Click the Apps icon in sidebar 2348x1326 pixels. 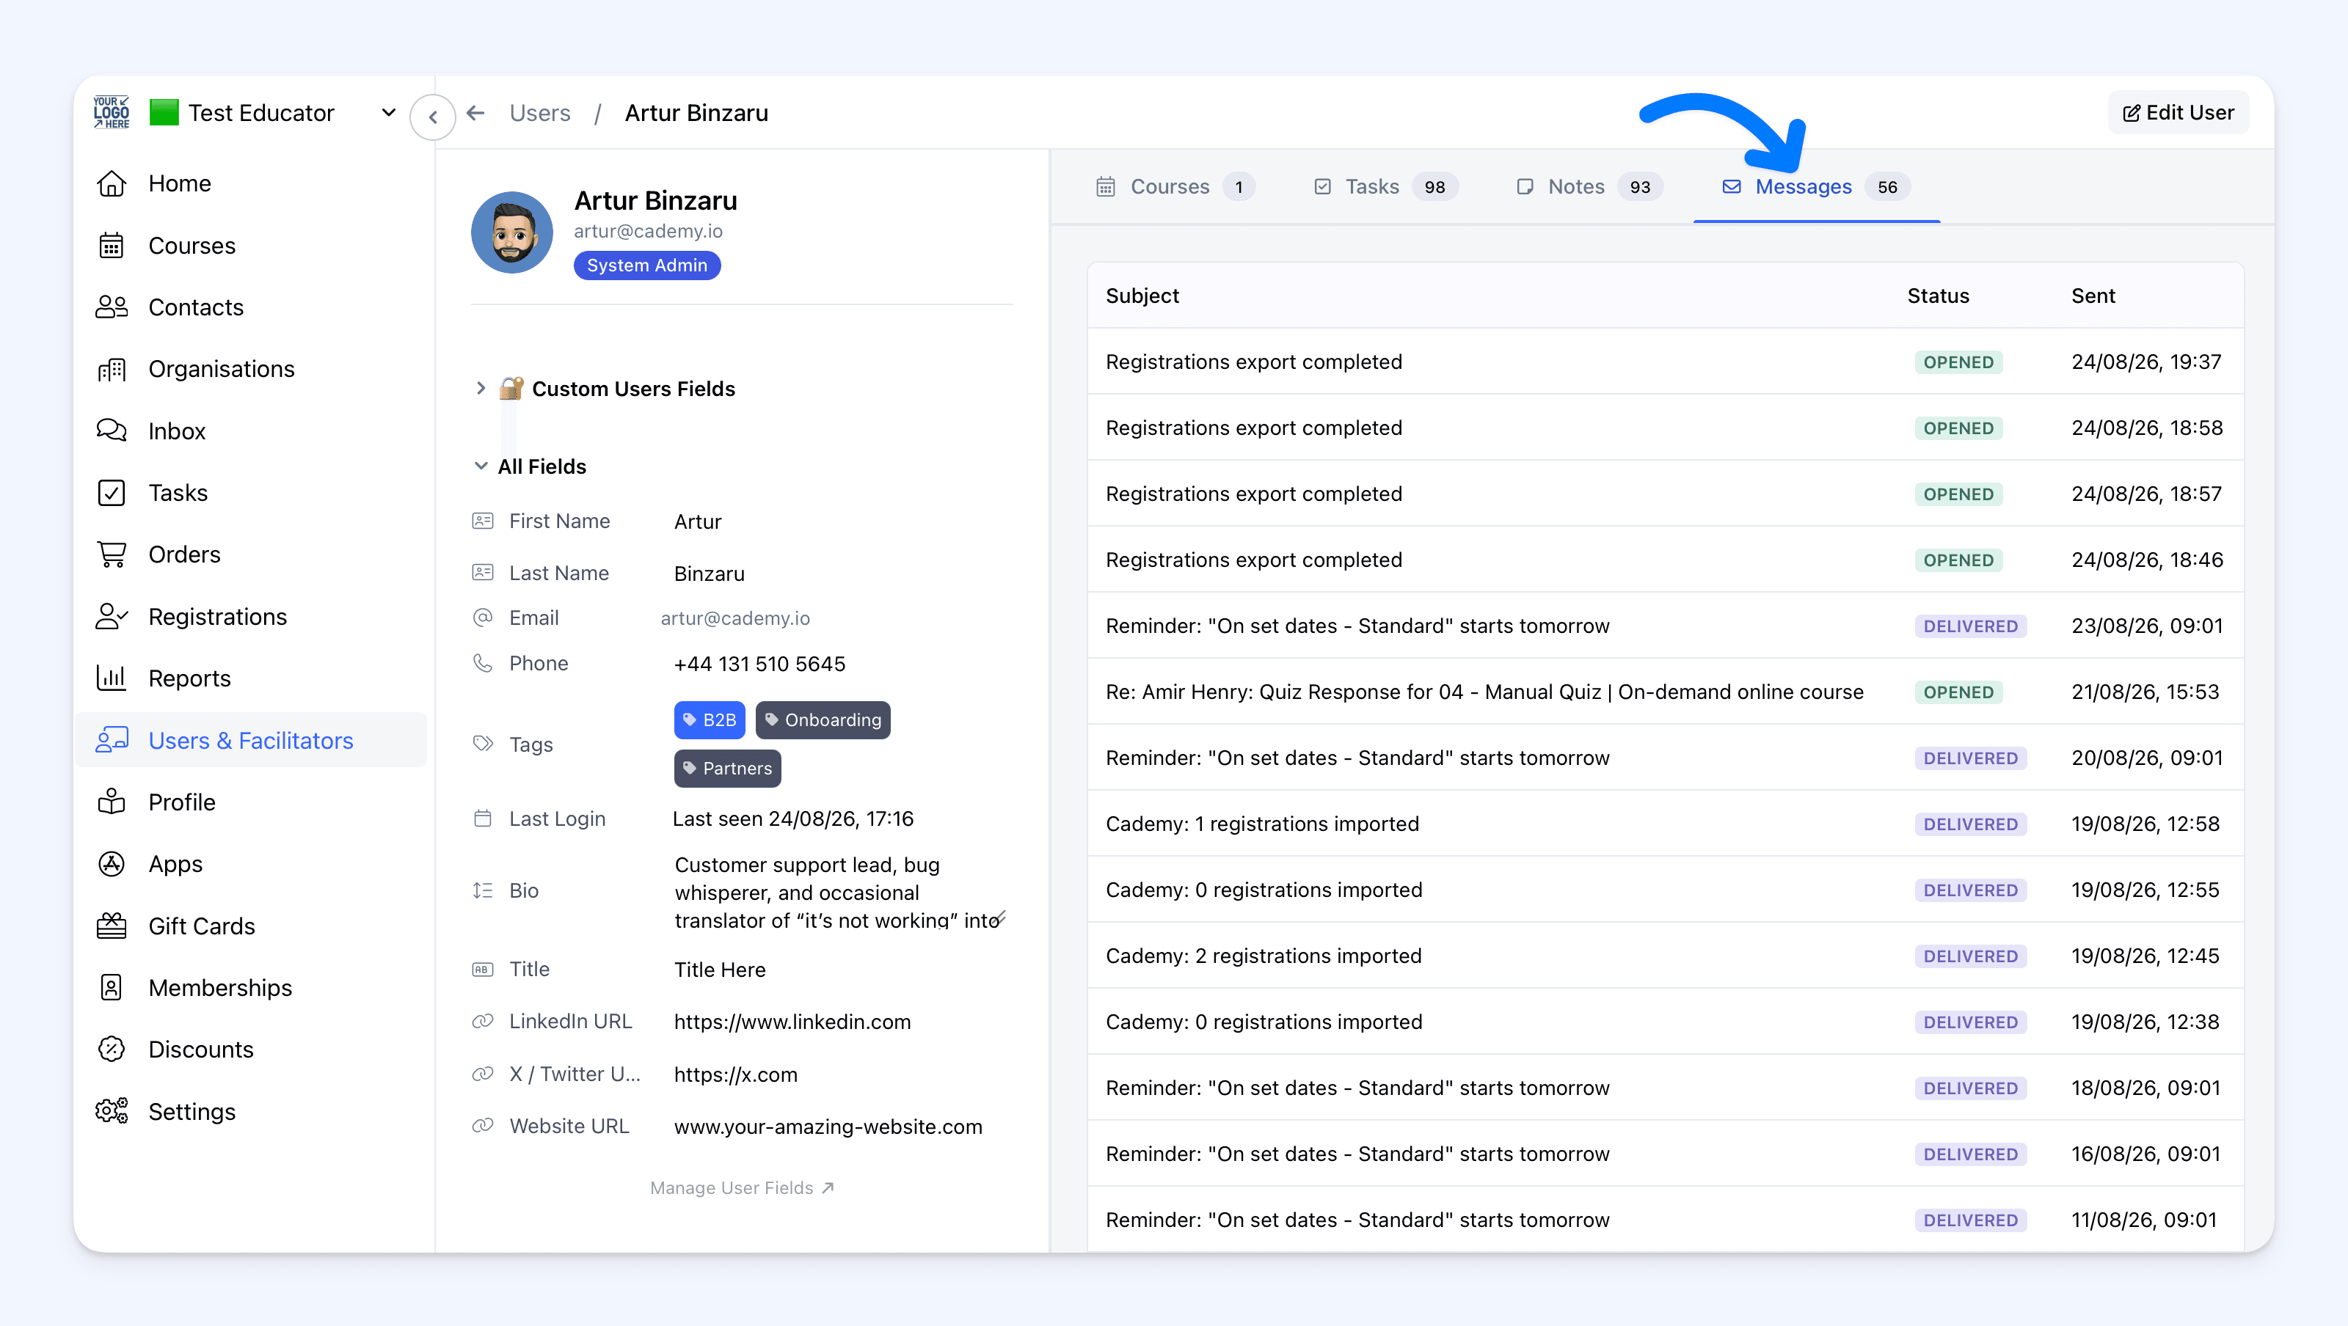click(112, 864)
